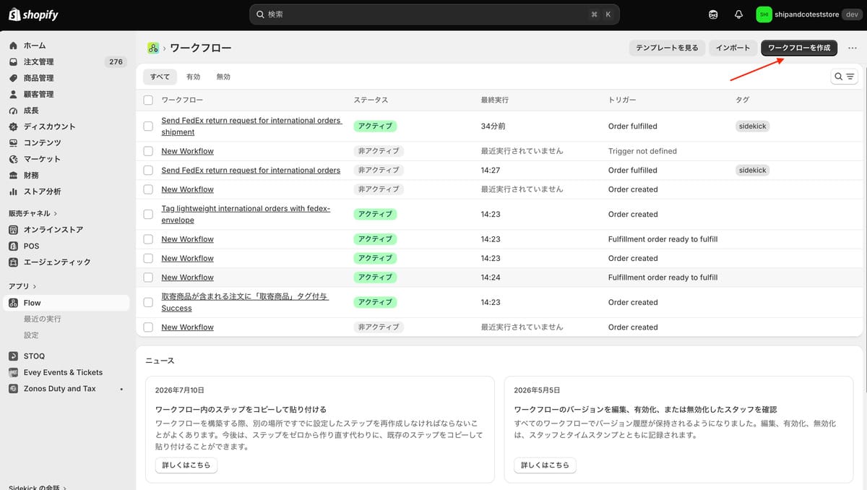This screenshot has width=867, height=490.
Task: Open オンラインストア store icon
Action: [x=14, y=230]
